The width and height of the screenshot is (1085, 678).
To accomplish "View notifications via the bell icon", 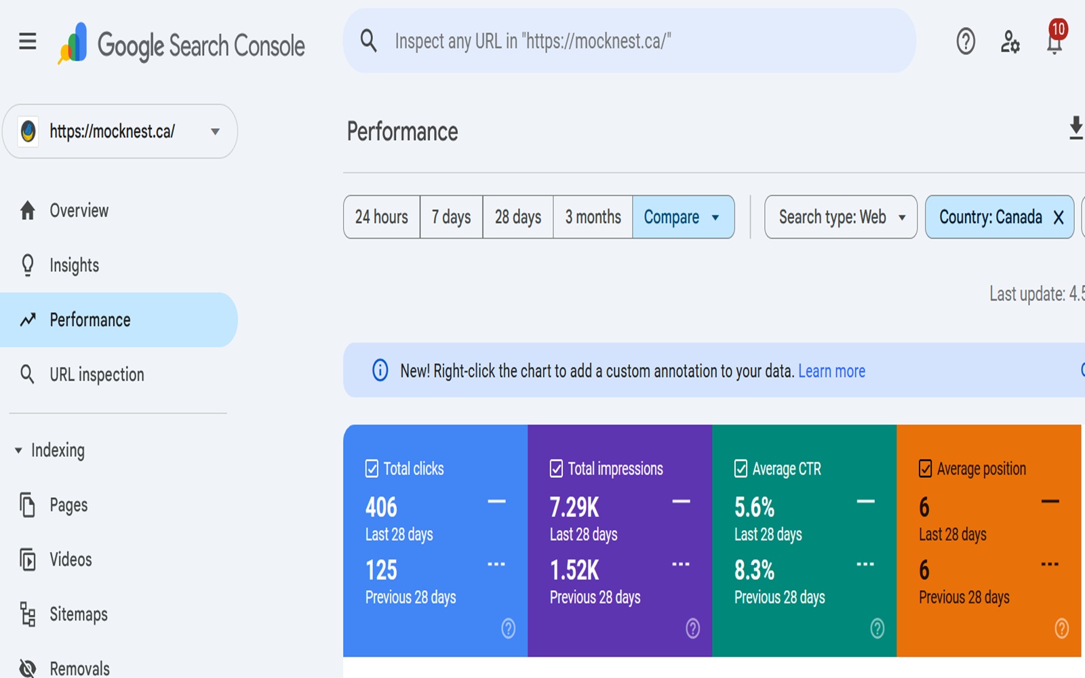I will (1054, 42).
